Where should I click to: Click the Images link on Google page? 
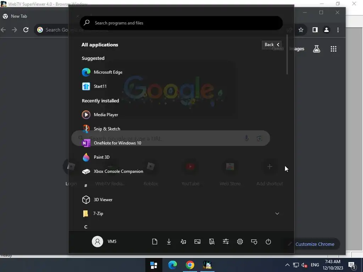297,49
